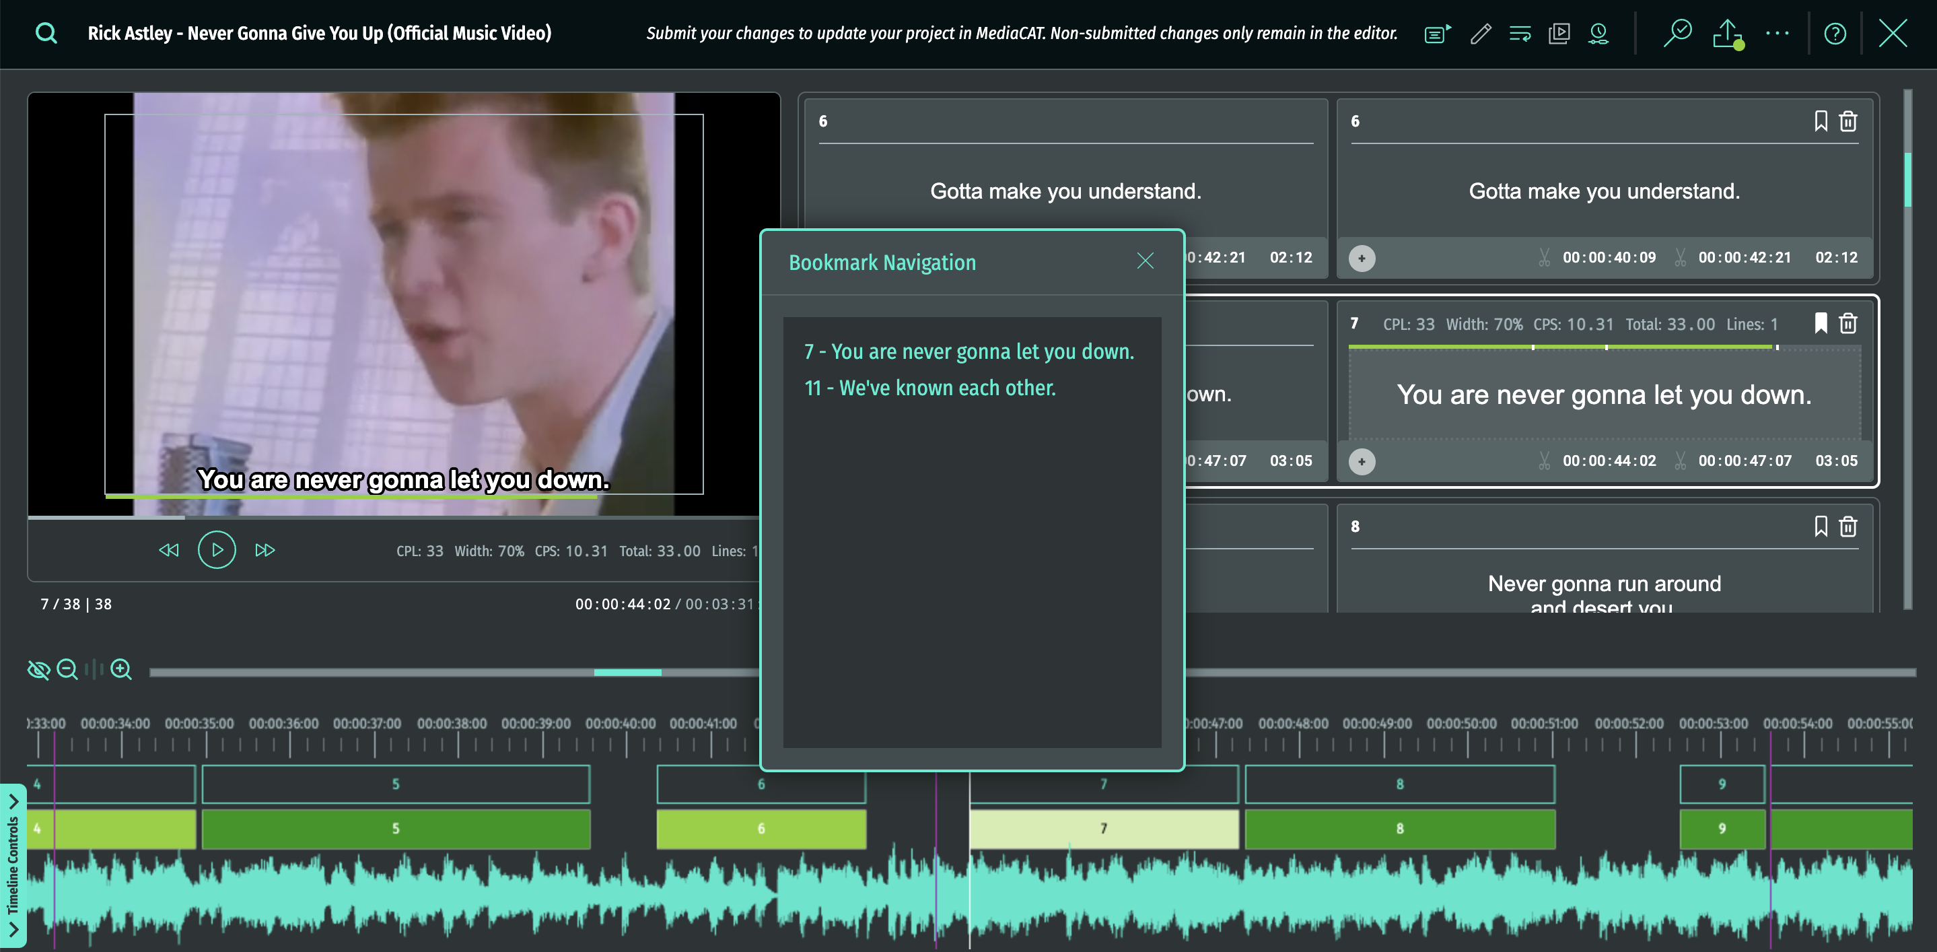Click the pencil edit icon in toolbar
Image resolution: width=1937 pixels, height=952 pixels.
[x=1481, y=33]
